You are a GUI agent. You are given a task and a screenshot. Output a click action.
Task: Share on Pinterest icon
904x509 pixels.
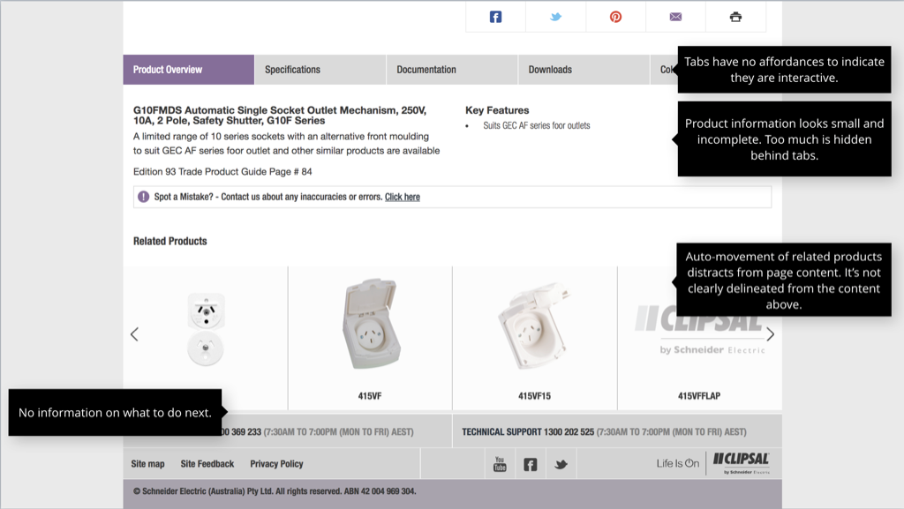pyautogui.click(x=615, y=17)
